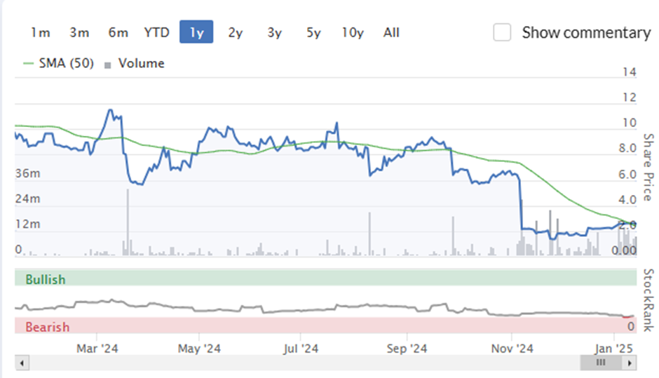
Task: Select the active 1y range button
Action: (196, 32)
